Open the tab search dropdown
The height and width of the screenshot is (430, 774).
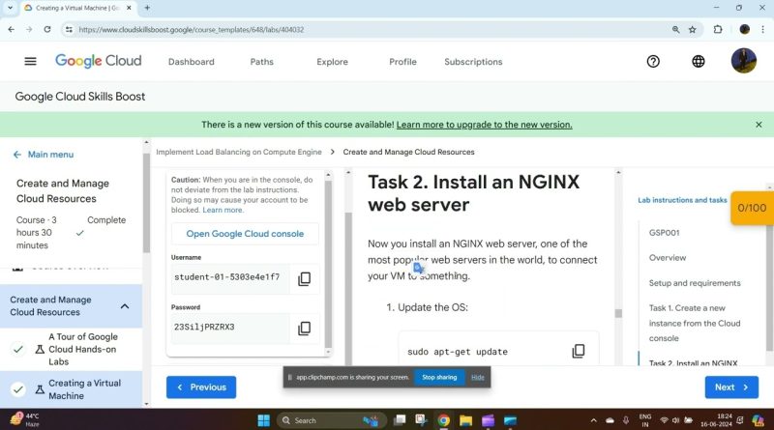pos(10,8)
